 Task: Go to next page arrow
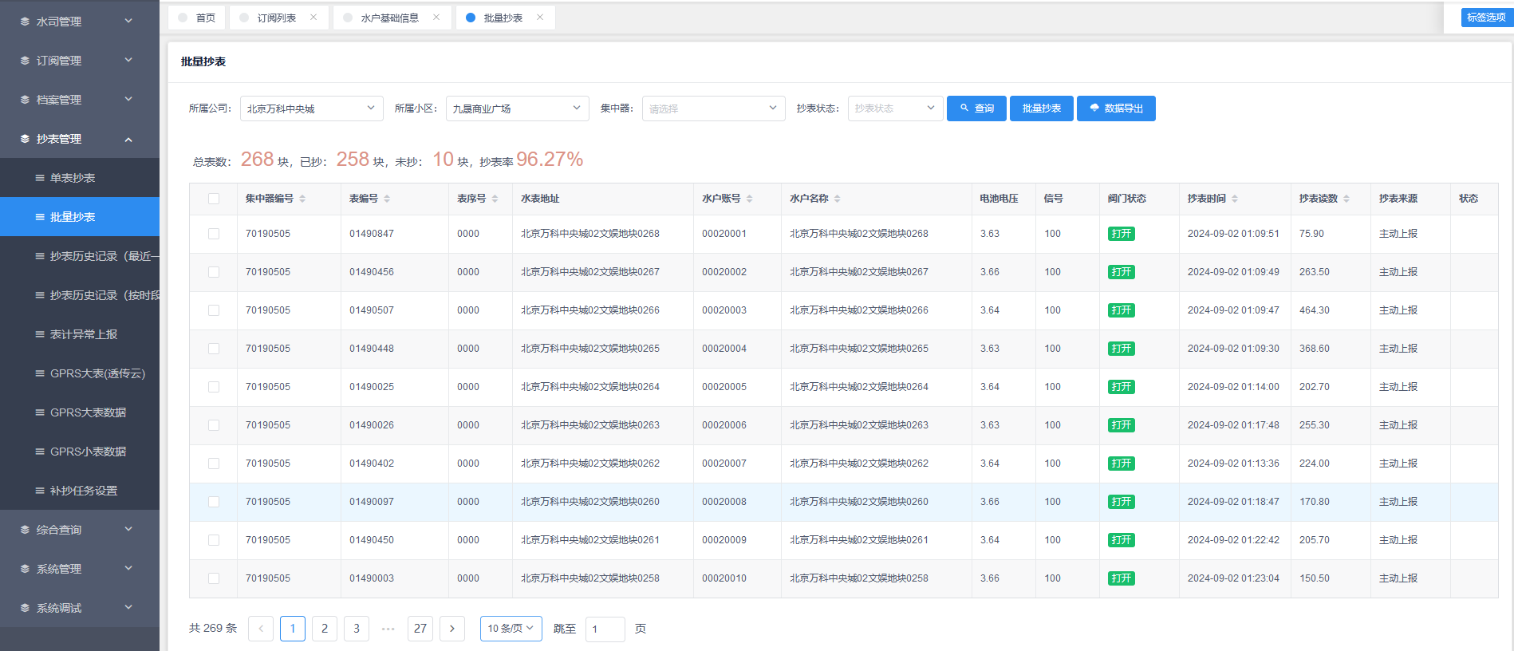(x=452, y=629)
